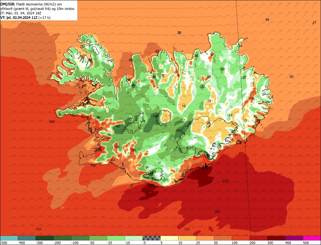321x245 pixels.
Task: Pick the magenta legend swatch above 500
Action: pos(312,238)
